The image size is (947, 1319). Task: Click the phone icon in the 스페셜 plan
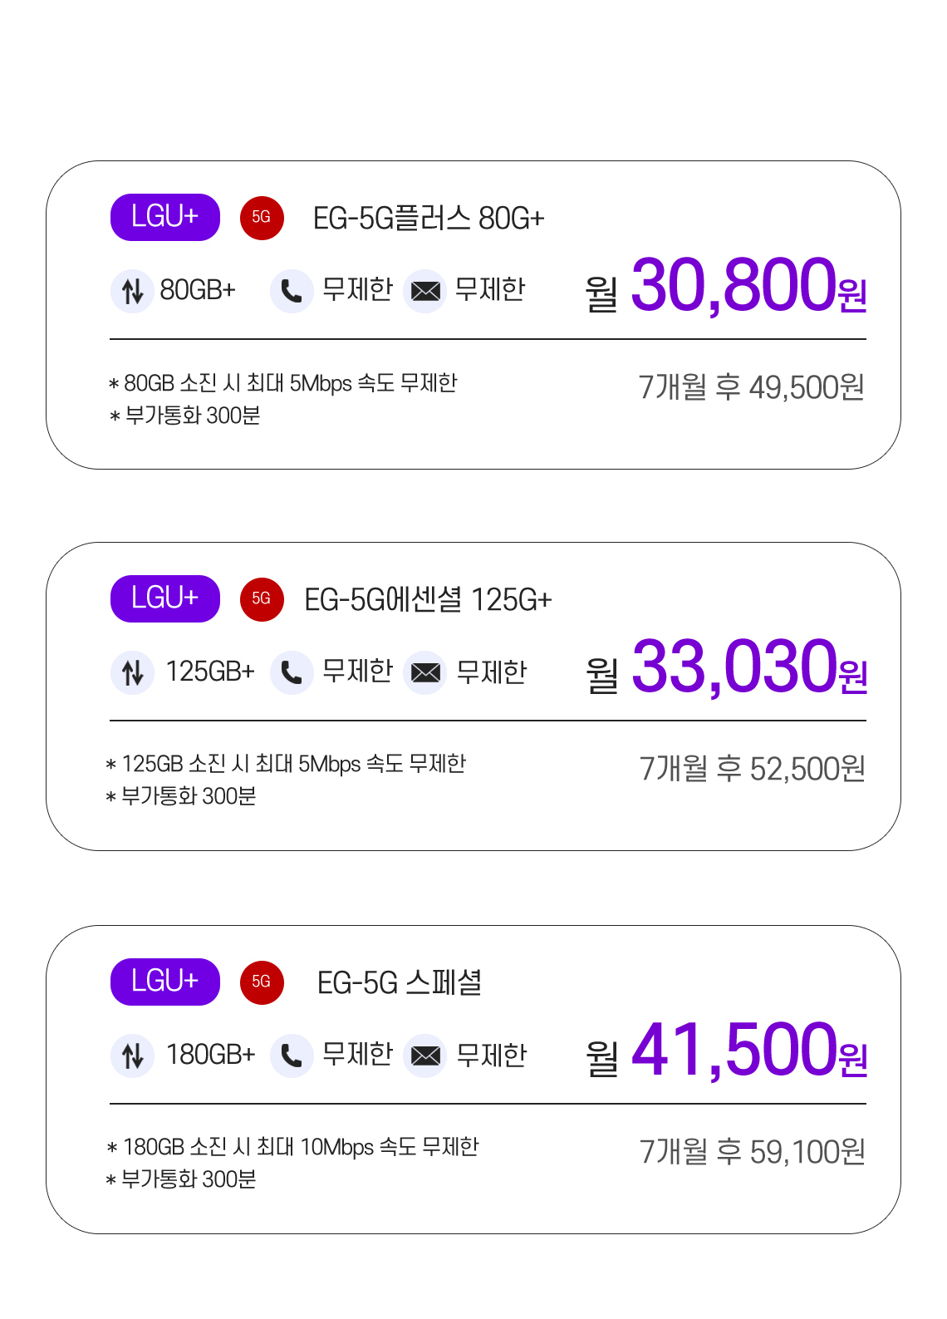(x=292, y=1056)
